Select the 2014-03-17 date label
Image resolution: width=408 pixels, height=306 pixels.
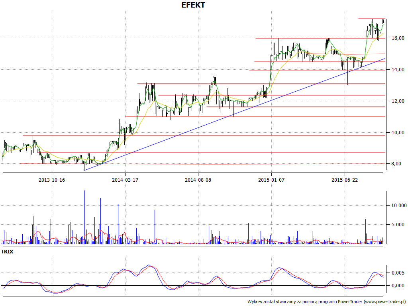[x=125, y=180]
